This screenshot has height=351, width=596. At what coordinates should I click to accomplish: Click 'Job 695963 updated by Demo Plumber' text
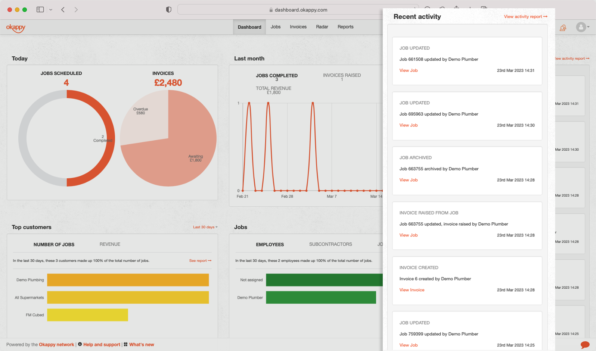[439, 114]
